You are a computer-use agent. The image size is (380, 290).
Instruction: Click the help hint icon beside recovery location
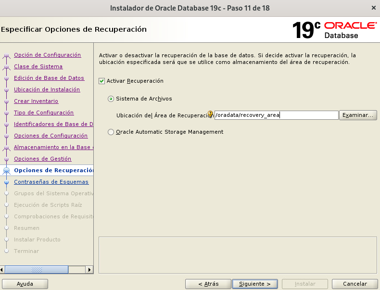coord(210,114)
